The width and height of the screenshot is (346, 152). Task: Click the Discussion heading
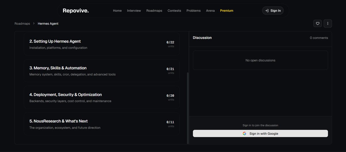[202, 38]
